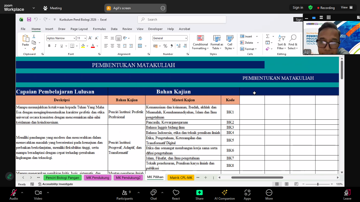The height and width of the screenshot is (202, 360).
Task: Apply Bold formatting in Font group
Action: pyautogui.click(x=49, y=46)
